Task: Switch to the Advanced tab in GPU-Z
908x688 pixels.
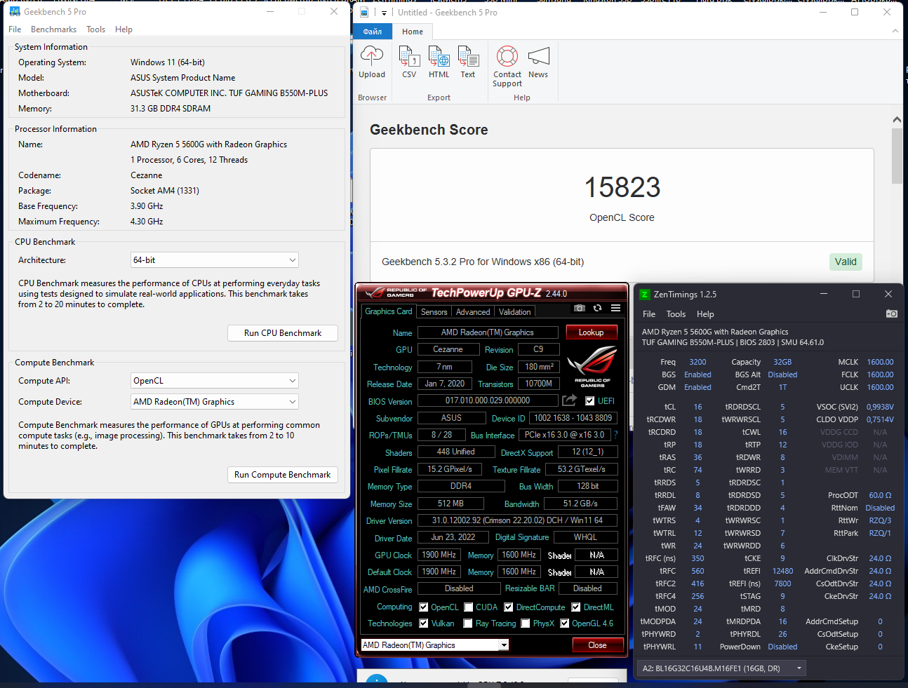Action: click(473, 312)
